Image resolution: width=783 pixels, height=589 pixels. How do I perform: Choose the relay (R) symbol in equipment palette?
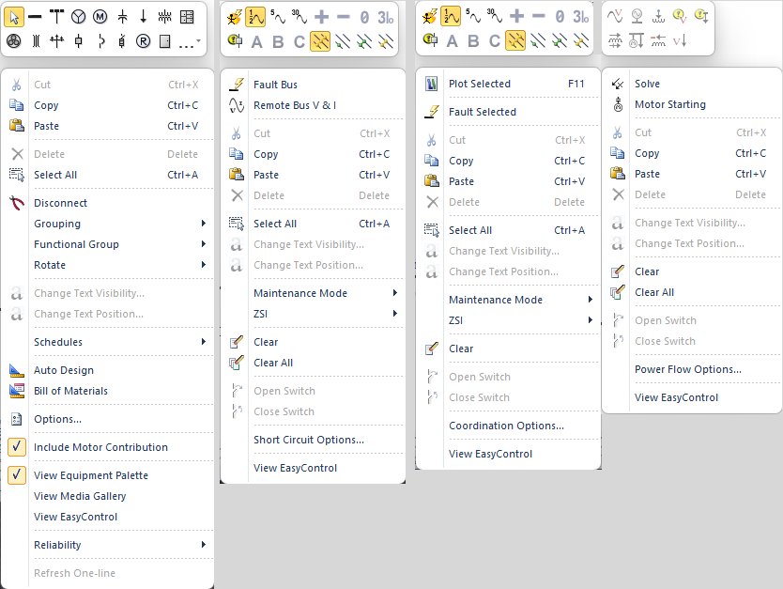pyautogui.click(x=143, y=41)
